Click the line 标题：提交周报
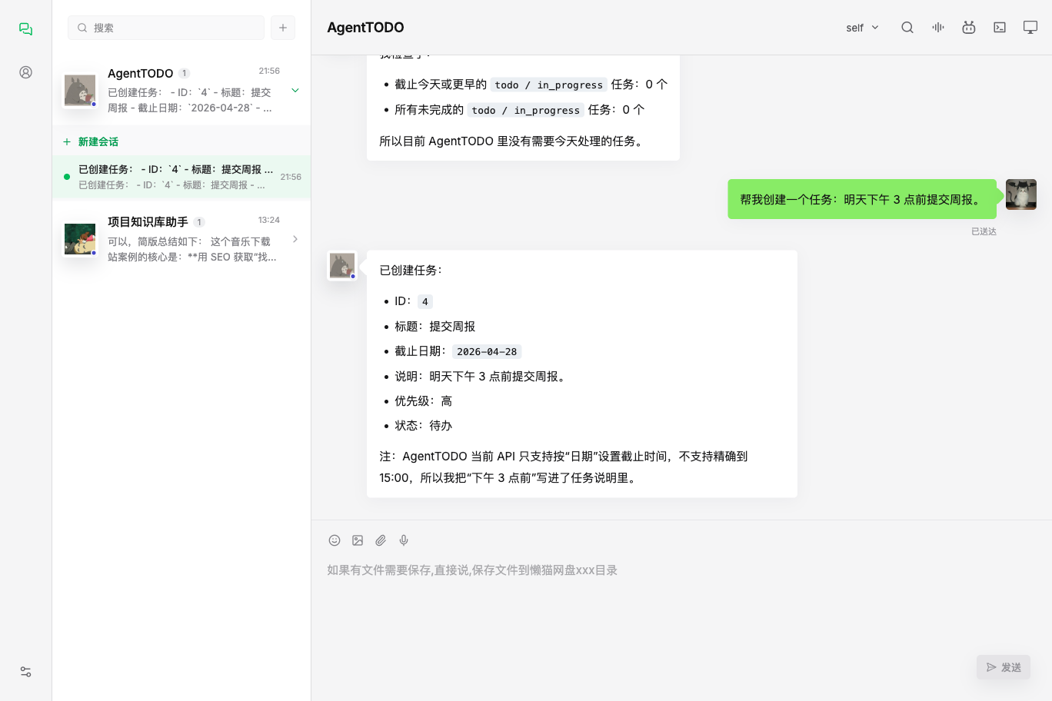The image size is (1052, 701). [x=435, y=326]
